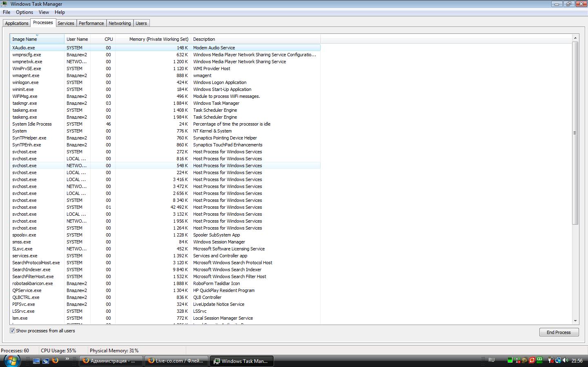Click the volume speaker tray icon
Image resolution: width=588 pixels, height=367 pixels.
pyautogui.click(x=565, y=360)
